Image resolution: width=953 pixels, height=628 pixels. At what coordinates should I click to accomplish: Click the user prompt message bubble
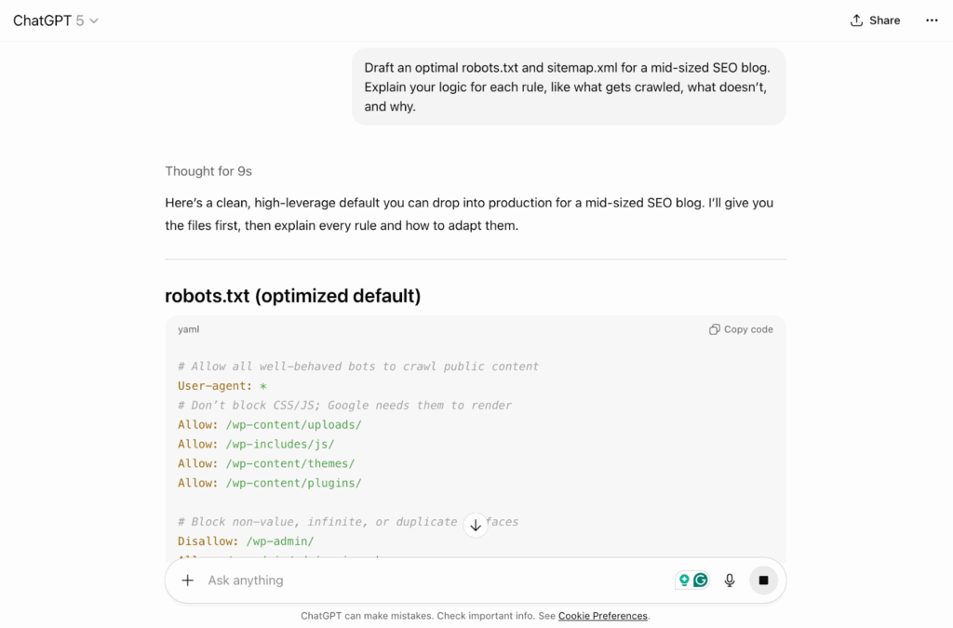[x=568, y=87]
